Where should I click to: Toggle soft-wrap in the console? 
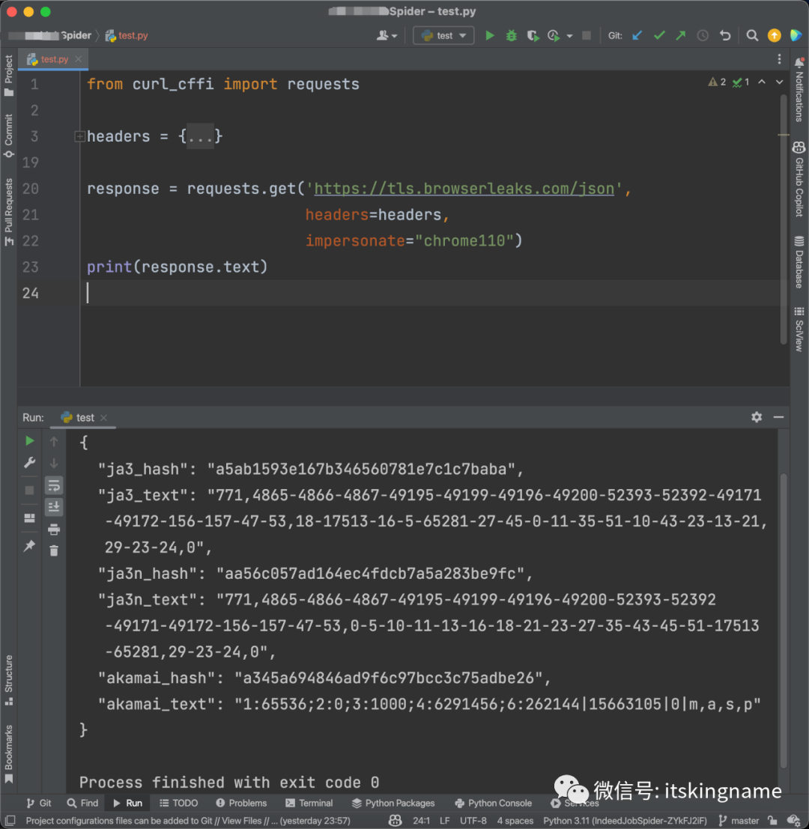coord(54,485)
